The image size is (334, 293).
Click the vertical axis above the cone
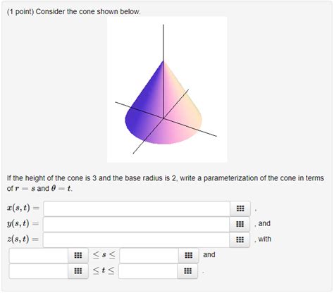pos(163,42)
